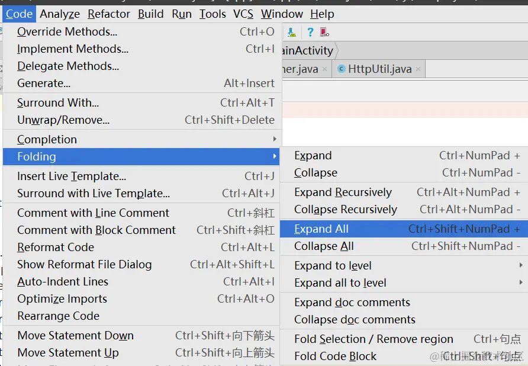Open the Analyze menu
Screen dimensions: 528x366
click(60, 14)
